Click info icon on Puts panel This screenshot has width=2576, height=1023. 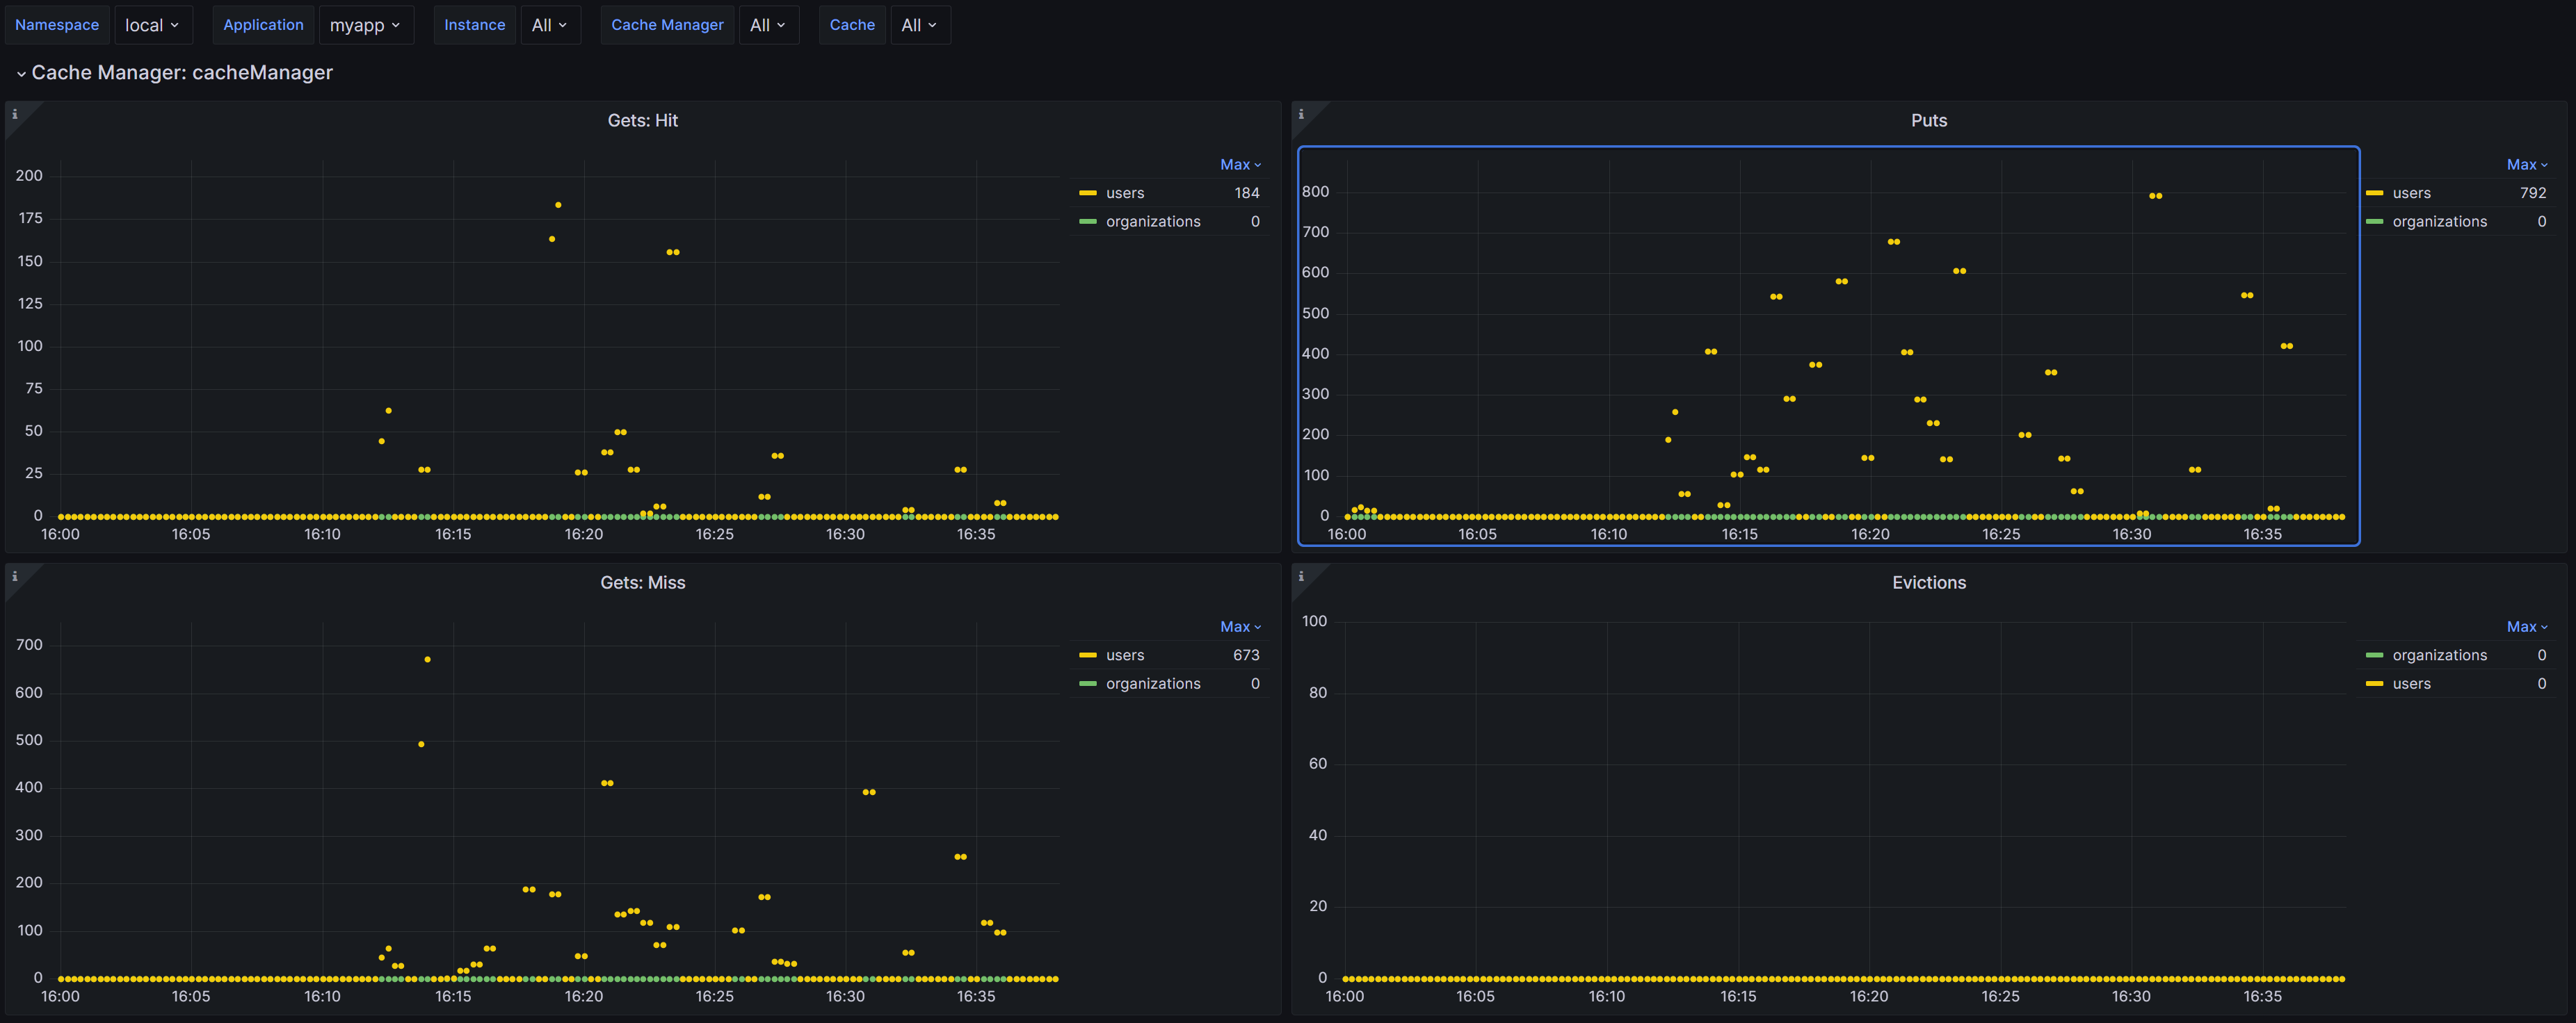coord(1301,114)
